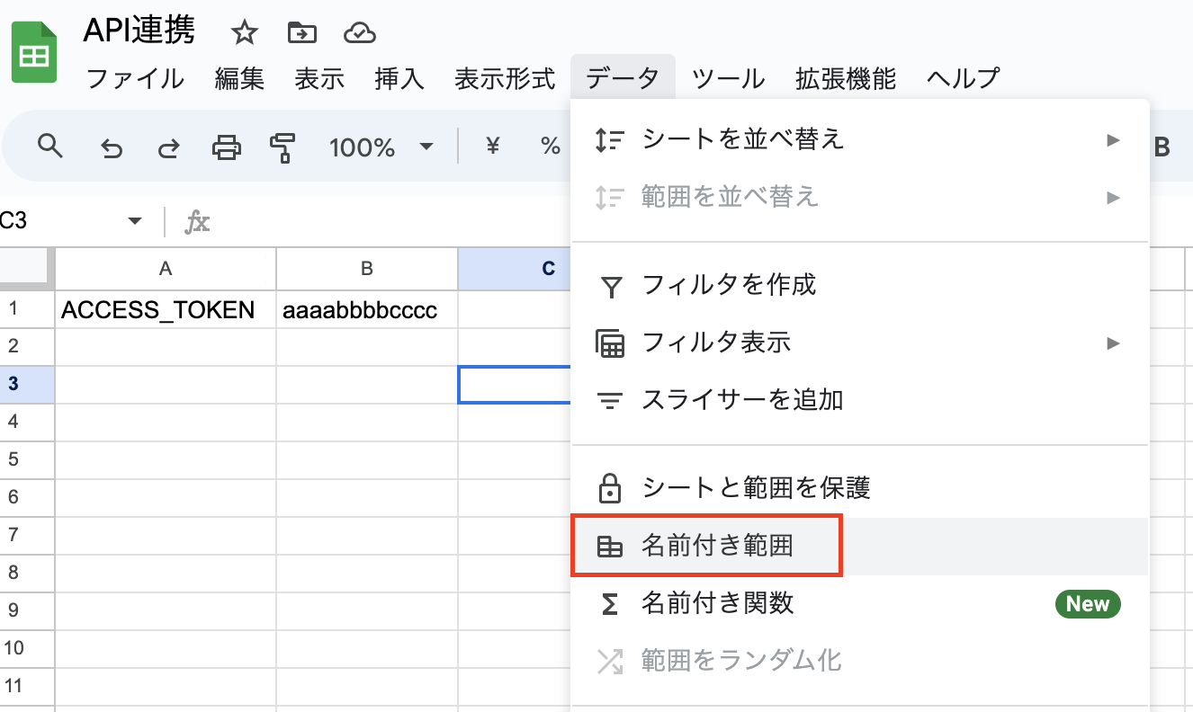
Task: Close the データ menu
Action: 623,78
